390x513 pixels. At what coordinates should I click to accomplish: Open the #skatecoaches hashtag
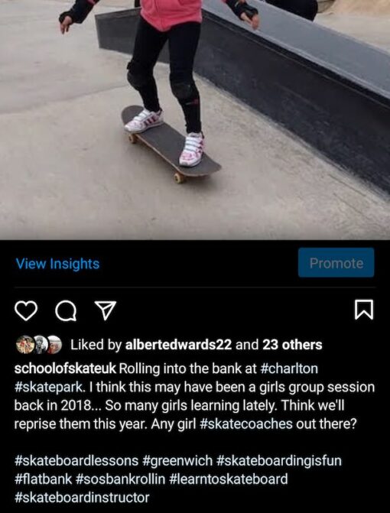coord(245,424)
